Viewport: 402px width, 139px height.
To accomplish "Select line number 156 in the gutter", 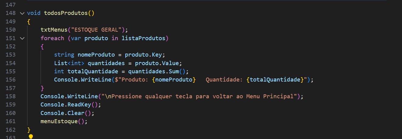I will point(11,80).
